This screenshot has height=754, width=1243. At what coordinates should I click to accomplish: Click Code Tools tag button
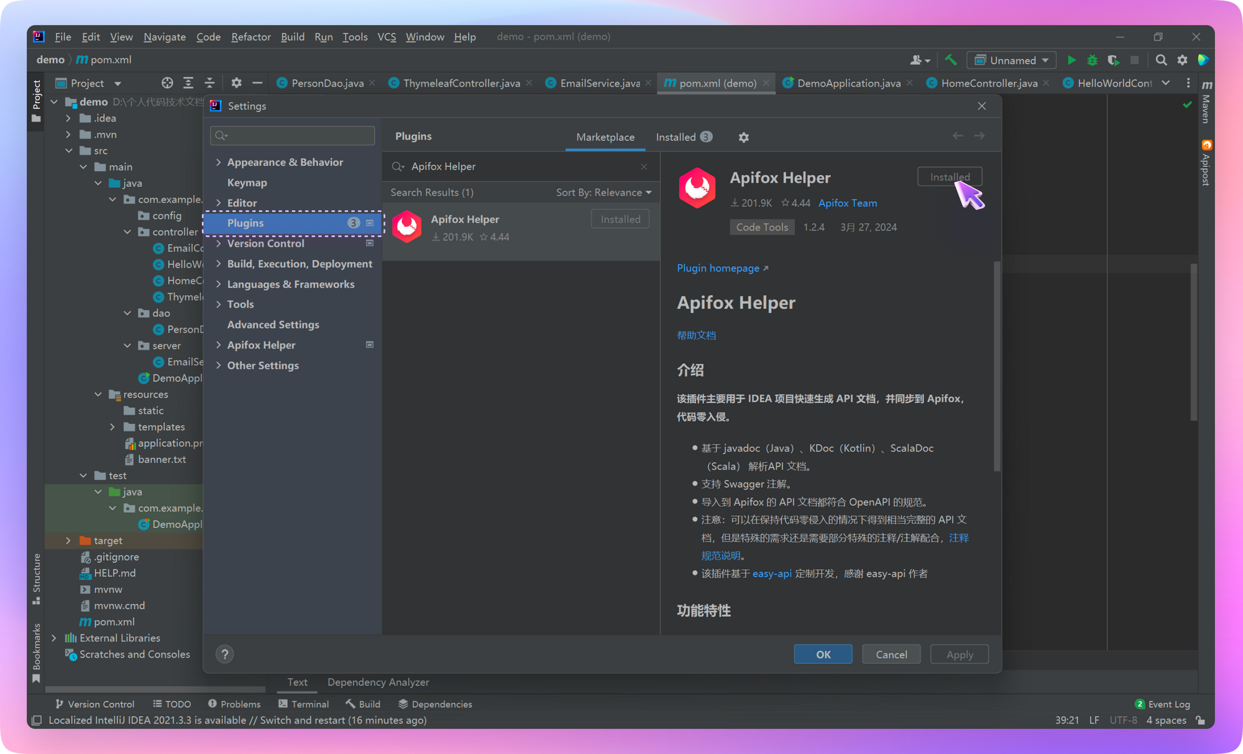[x=762, y=227]
